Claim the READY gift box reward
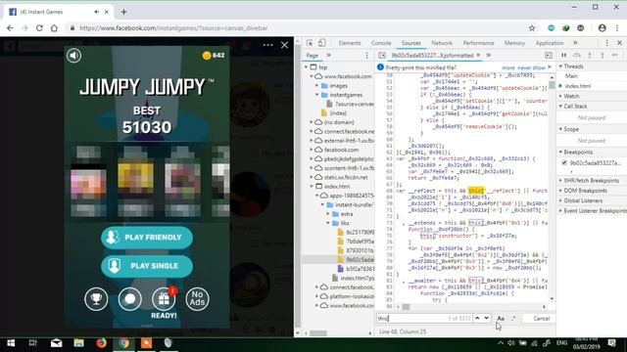The image size is (627, 352). click(x=164, y=299)
